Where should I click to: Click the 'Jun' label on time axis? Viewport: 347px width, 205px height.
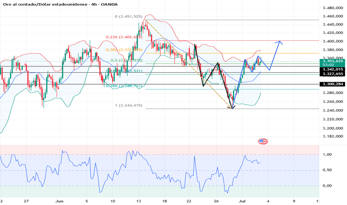(x=59, y=201)
